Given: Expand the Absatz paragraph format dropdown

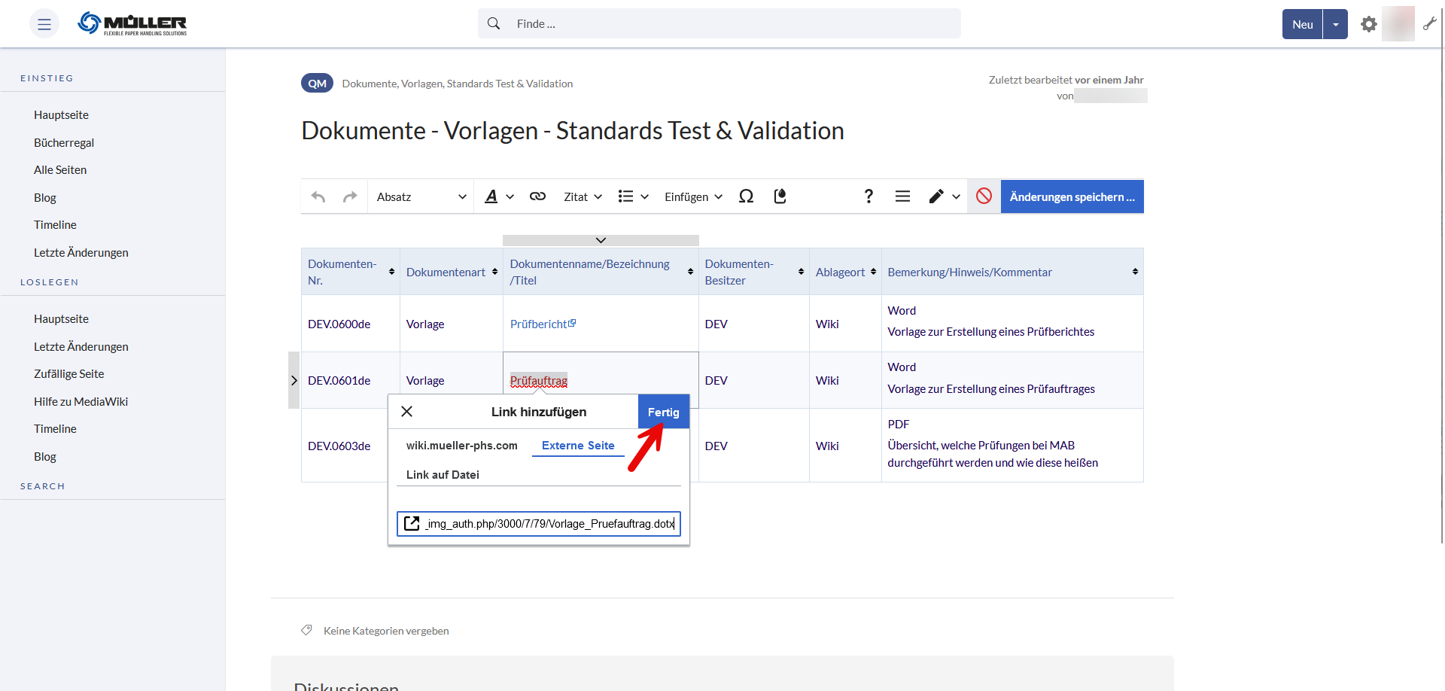Looking at the screenshot, I should (x=421, y=196).
